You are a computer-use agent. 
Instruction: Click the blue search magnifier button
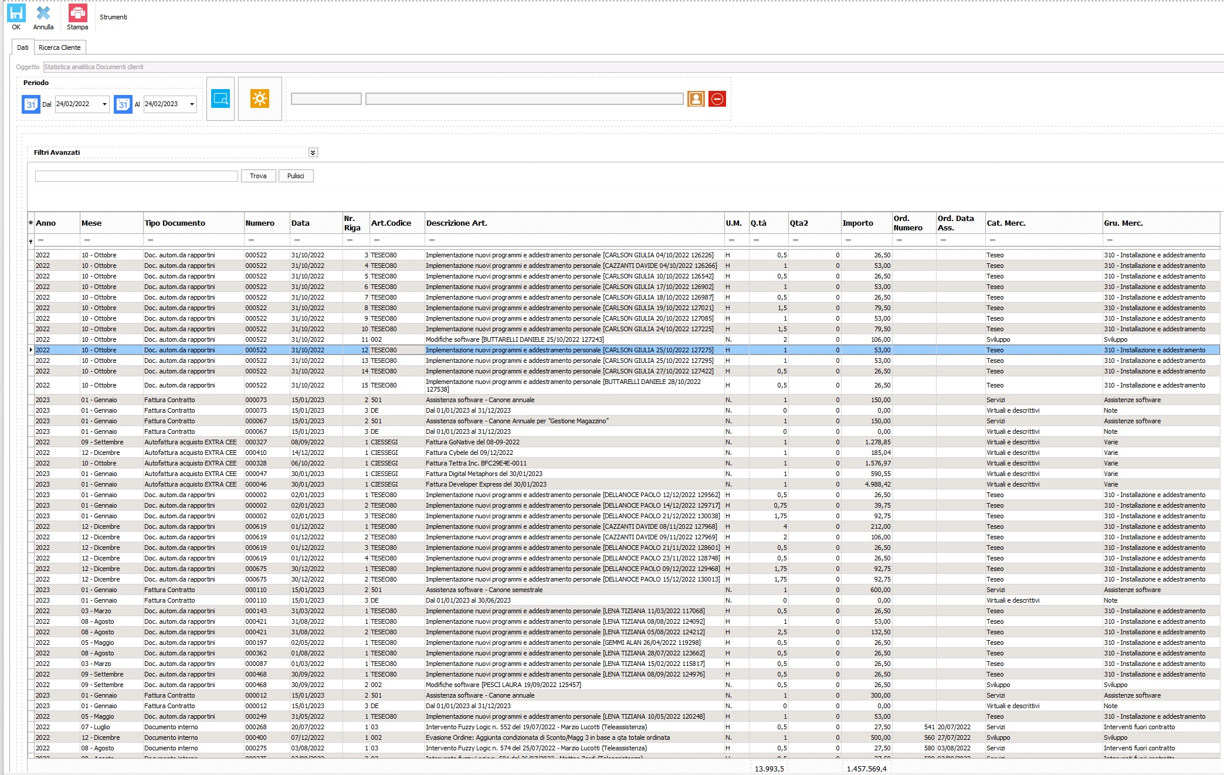point(221,98)
